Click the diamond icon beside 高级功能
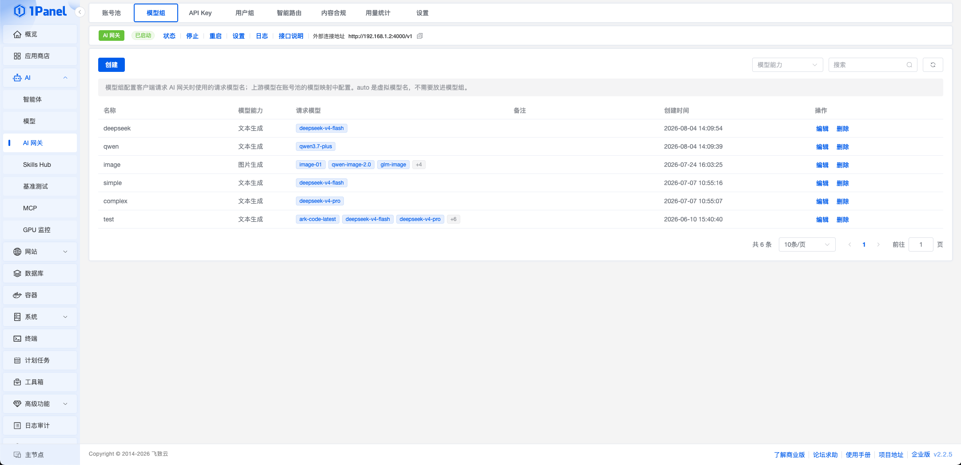 [17, 404]
